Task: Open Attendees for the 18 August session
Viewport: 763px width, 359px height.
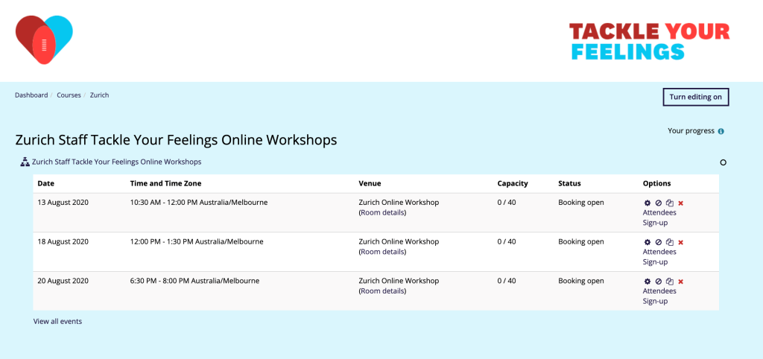Action: (659, 252)
